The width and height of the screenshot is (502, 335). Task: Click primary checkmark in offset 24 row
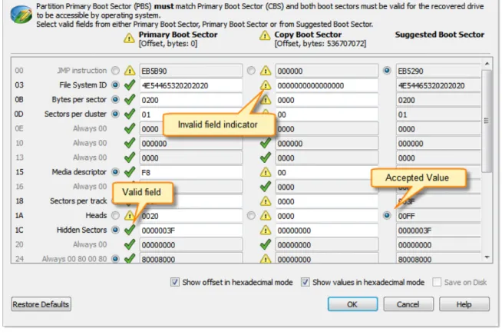[130, 258]
